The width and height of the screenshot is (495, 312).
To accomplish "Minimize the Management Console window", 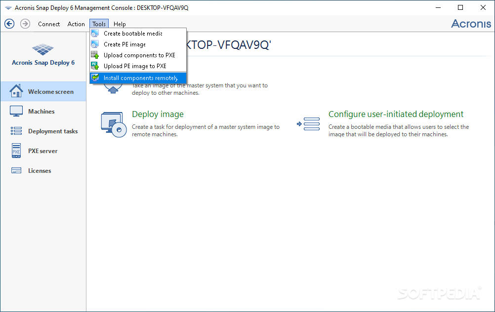I will pyautogui.click(x=438, y=7).
